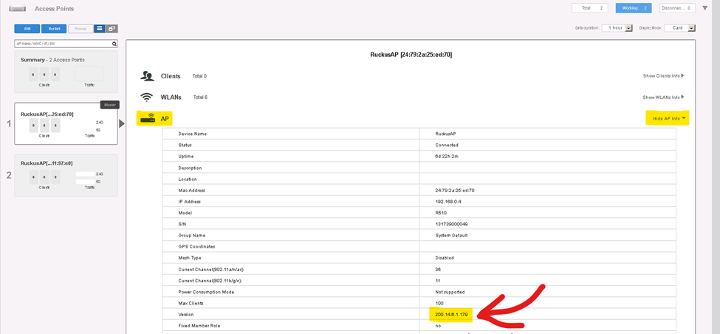Click the GPS Coordinates row label
The height and width of the screenshot is (334, 720).
196,247
